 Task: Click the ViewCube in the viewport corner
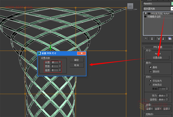pyautogui.click(x=130, y=6)
